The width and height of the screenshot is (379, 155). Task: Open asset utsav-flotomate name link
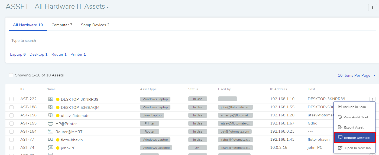point(75,116)
